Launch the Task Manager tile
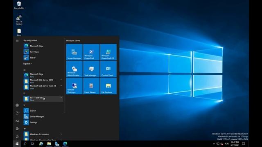 (x=91, y=69)
